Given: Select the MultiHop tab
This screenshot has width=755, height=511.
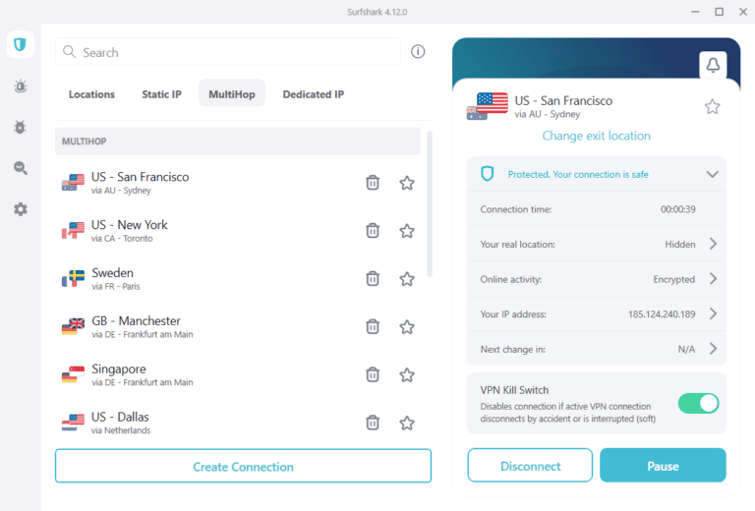Looking at the screenshot, I should click(232, 93).
